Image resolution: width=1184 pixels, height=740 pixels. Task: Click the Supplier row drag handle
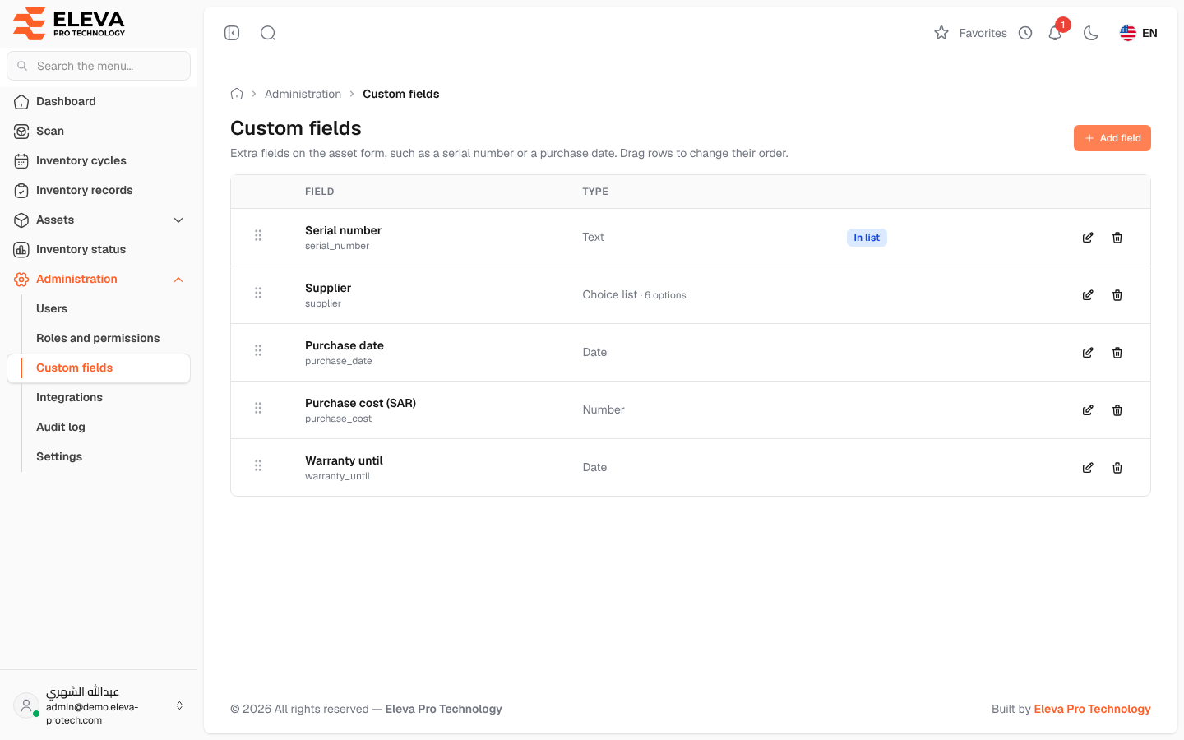258,293
